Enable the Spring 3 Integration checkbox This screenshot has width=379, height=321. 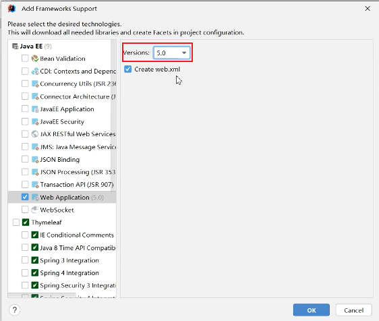tap(25, 260)
